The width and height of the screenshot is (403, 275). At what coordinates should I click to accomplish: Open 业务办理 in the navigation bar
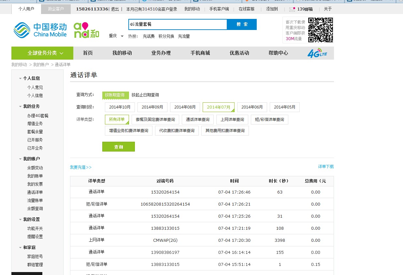pyautogui.click(x=161, y=53)
